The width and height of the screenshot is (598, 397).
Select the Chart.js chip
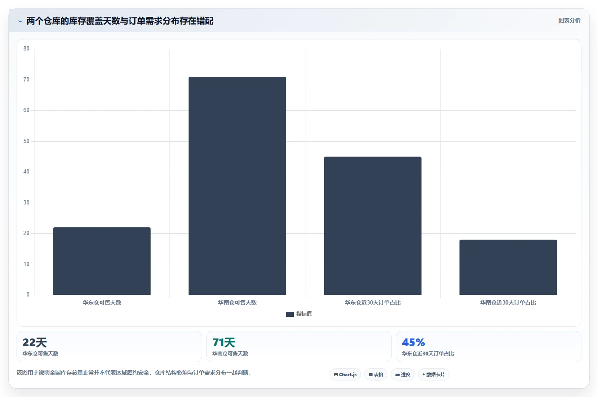click(345, 375)
